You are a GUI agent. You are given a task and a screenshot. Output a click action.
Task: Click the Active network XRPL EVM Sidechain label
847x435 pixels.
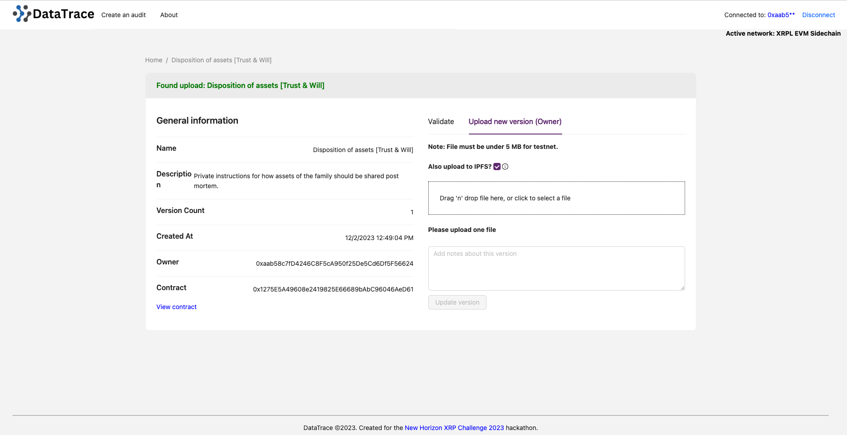click(783, 33)
